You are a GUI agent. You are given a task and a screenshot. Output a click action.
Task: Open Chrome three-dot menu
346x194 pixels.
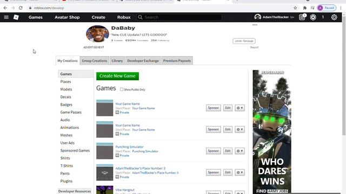341,8
